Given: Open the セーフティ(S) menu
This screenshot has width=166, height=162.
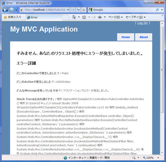Looking at the screenshot, I should click(135, 17).
